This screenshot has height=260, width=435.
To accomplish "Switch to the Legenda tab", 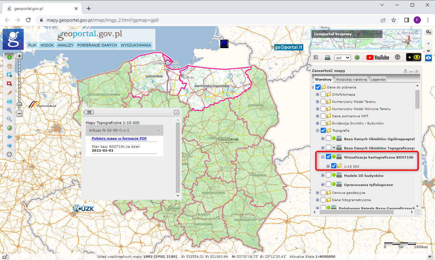I will (378, 79).
